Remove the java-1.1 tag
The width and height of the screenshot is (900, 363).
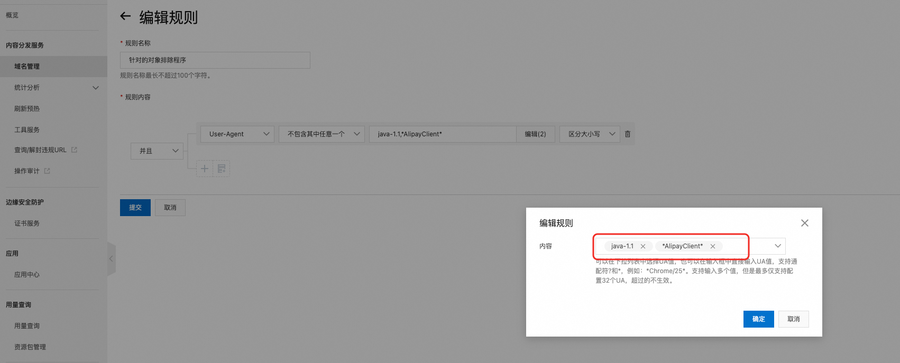click(643, 246)
